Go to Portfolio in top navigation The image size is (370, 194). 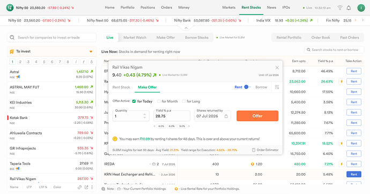[128, 8]
